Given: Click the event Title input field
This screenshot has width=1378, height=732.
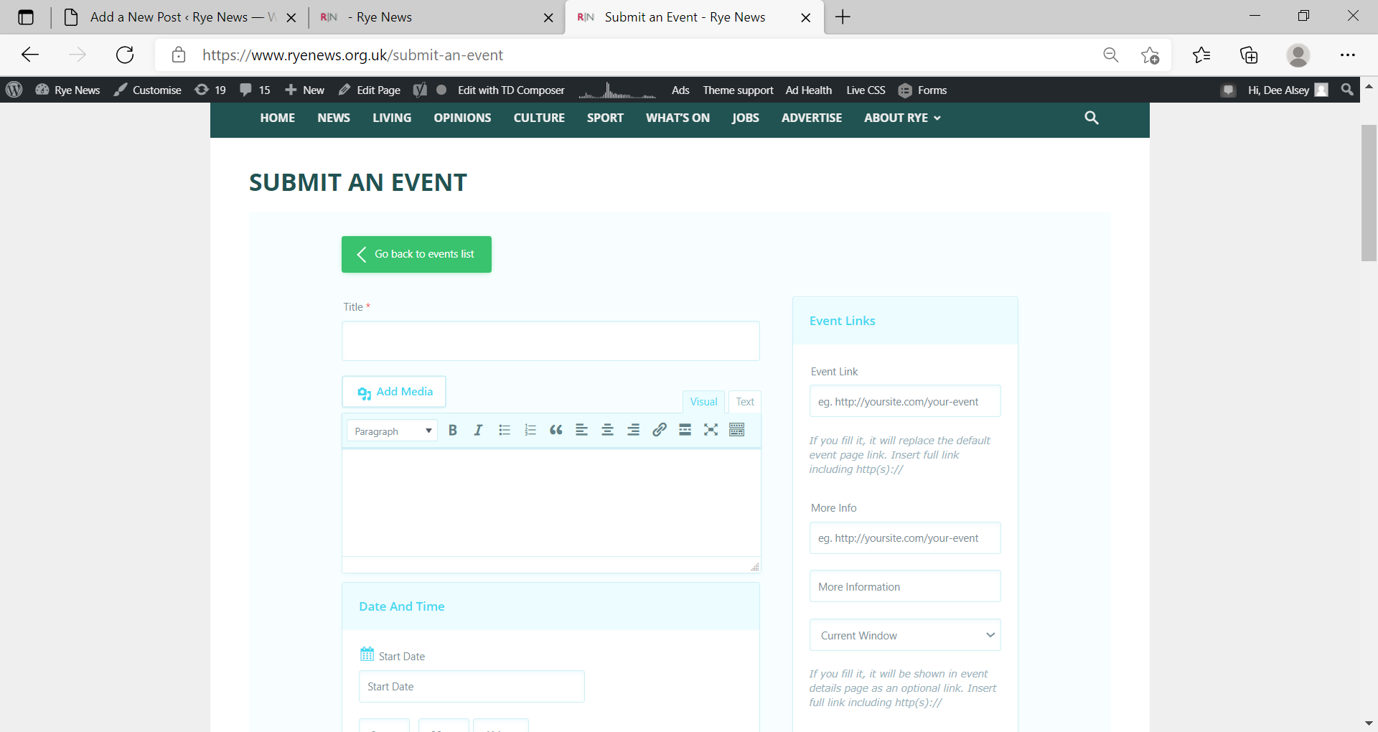Looking at the screenshot, I should pos(550,341).
